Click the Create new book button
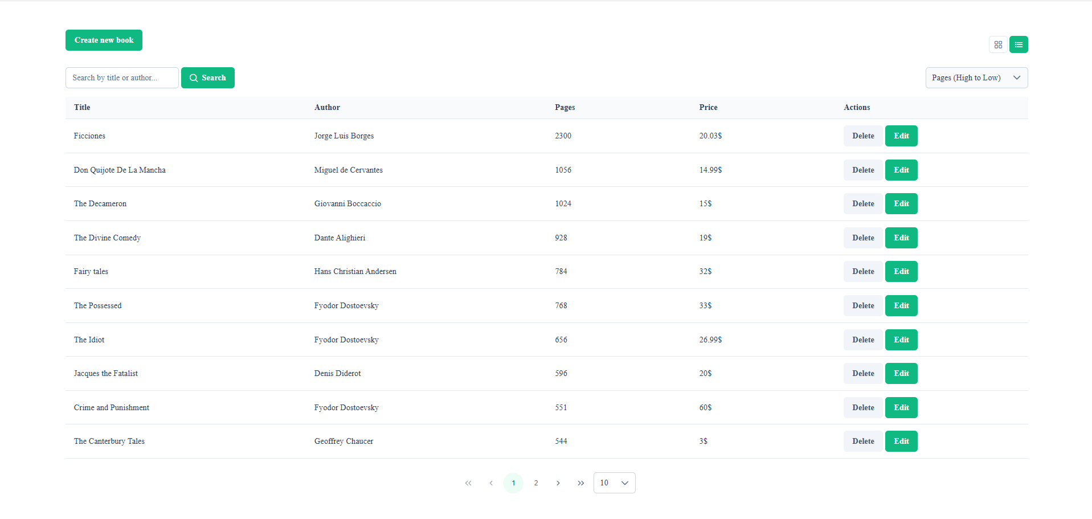 pos(104,40)
